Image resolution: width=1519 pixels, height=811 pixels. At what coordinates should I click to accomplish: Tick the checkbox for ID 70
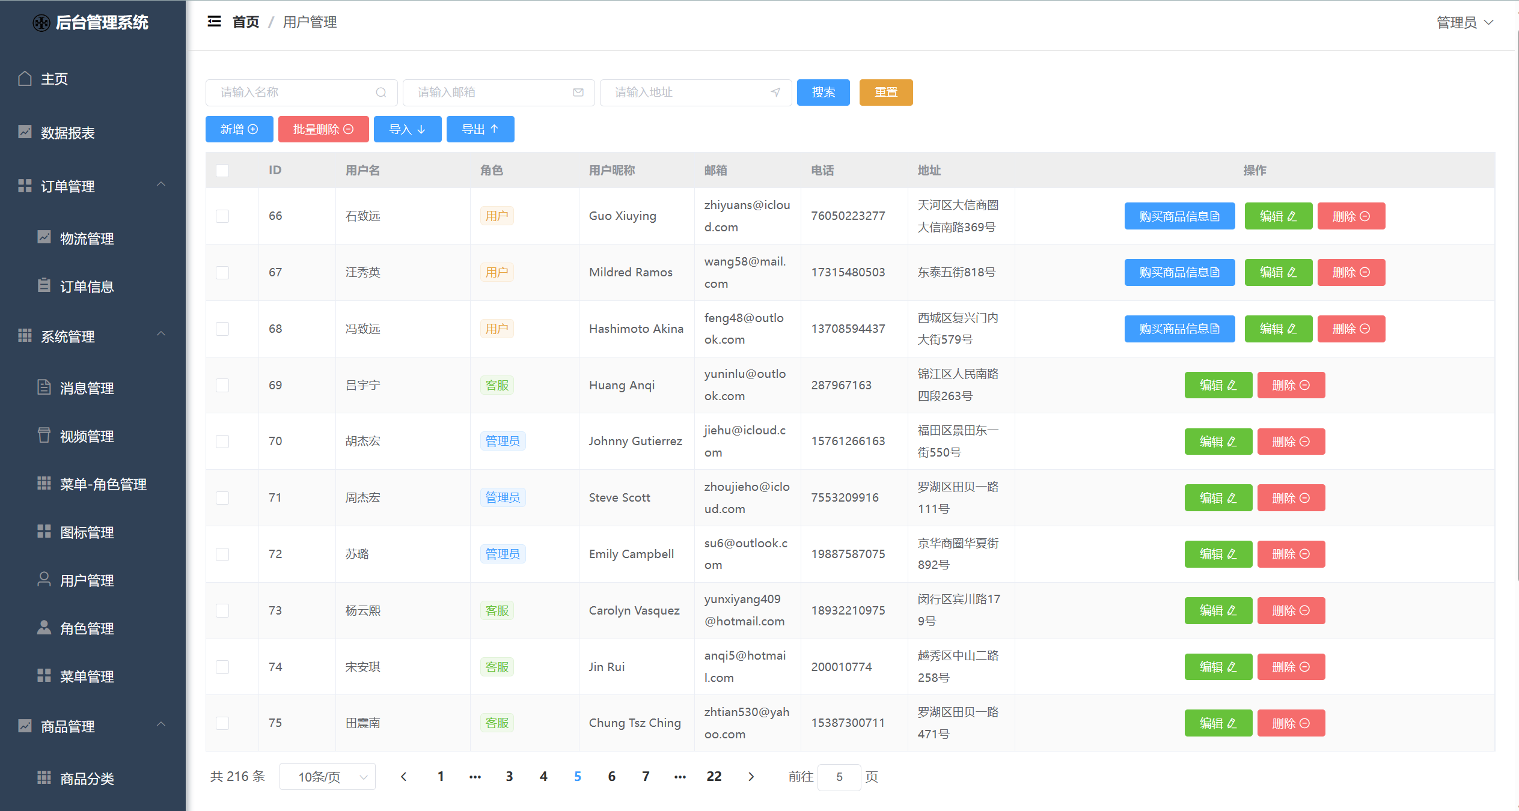click(222, 442)
